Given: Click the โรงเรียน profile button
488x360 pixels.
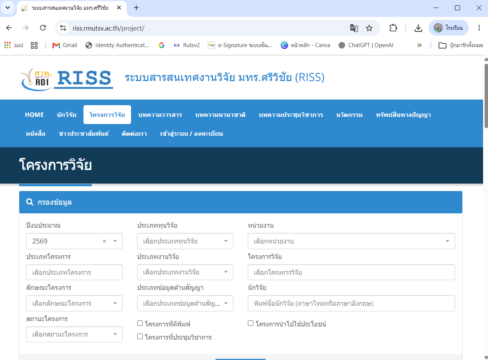Looking at the screenshot, I should 449,28.
